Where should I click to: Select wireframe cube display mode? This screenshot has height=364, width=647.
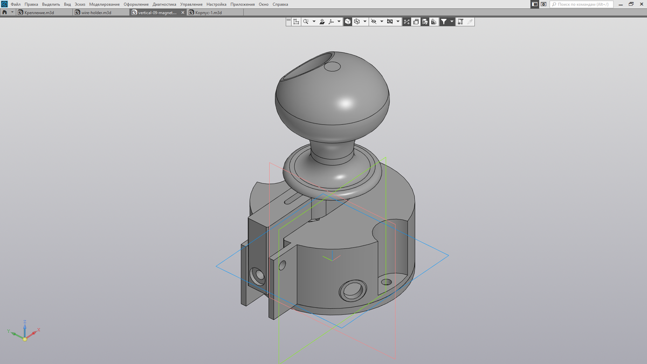357,22
